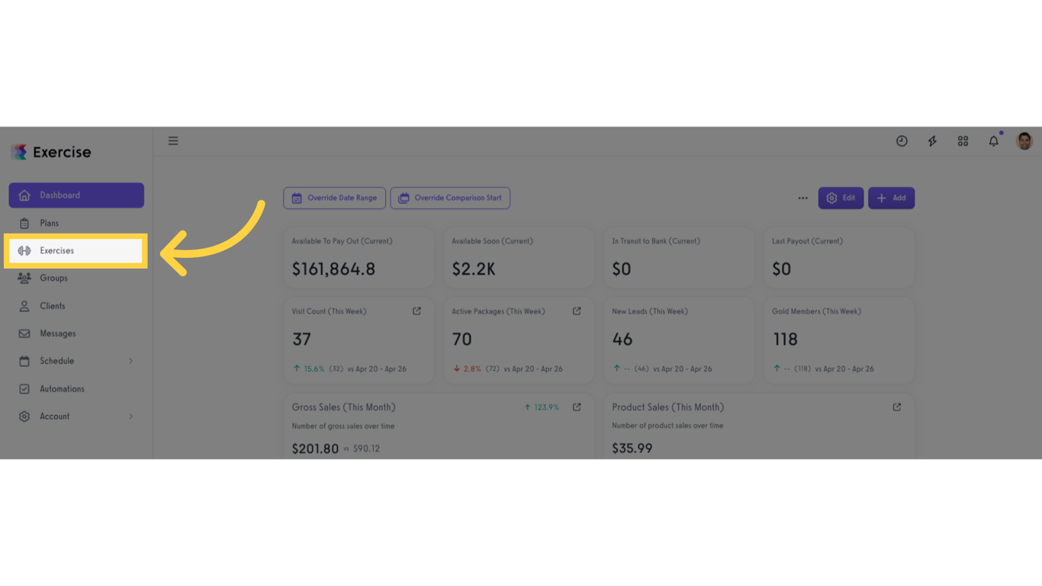This screenshot has width=1042, height=586.
Task: Open the three-dot more options menu
Action: click(x=802, y=198)
